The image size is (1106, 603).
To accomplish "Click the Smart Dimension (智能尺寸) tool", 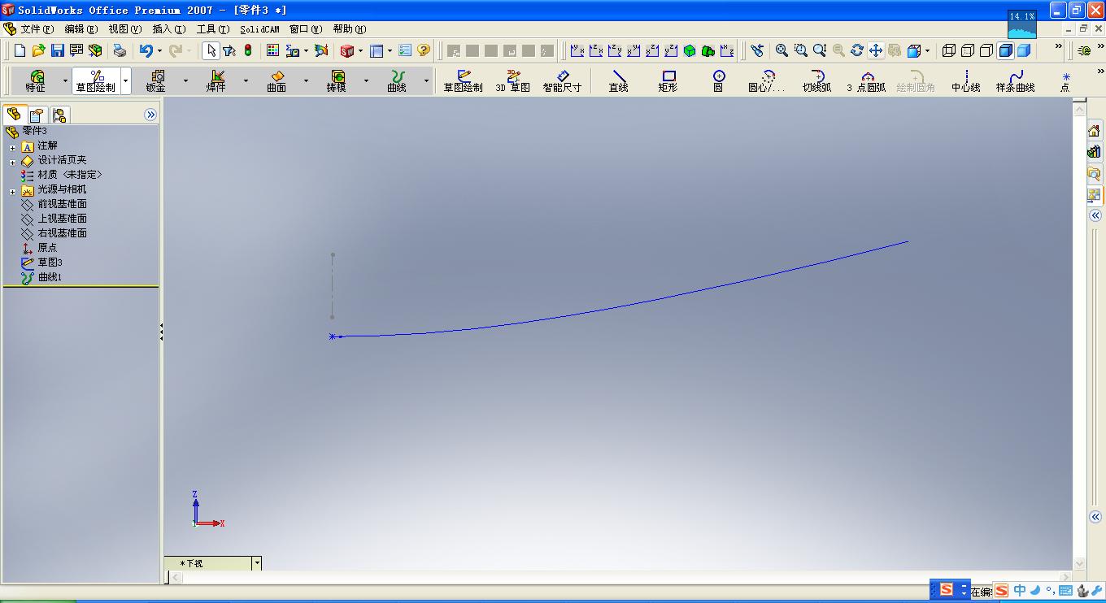I will pos(562,81).
